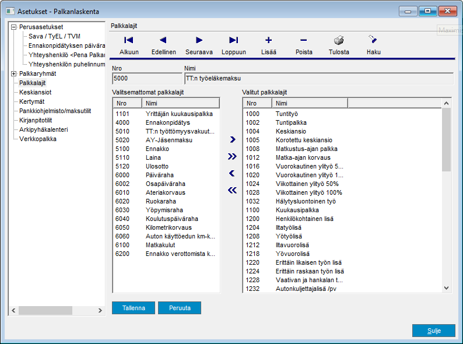Close the dialog with Sulje
Viewport: 463px width, 344px height.
coord(434,331)
